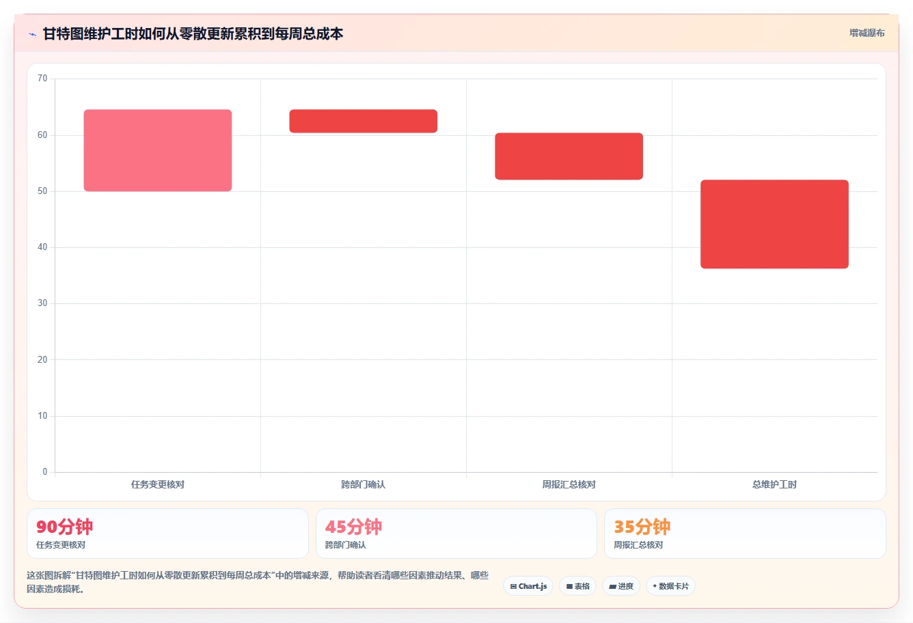
Task: Click the y-axis tick label 40
Action: pos(42,247)
